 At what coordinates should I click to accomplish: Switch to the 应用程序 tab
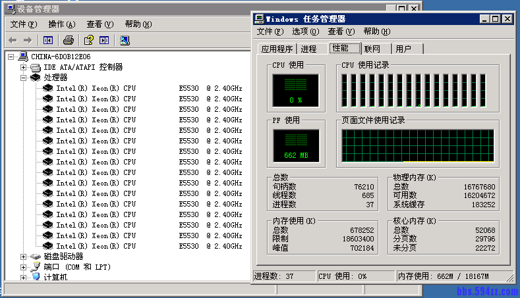point(277,49)
